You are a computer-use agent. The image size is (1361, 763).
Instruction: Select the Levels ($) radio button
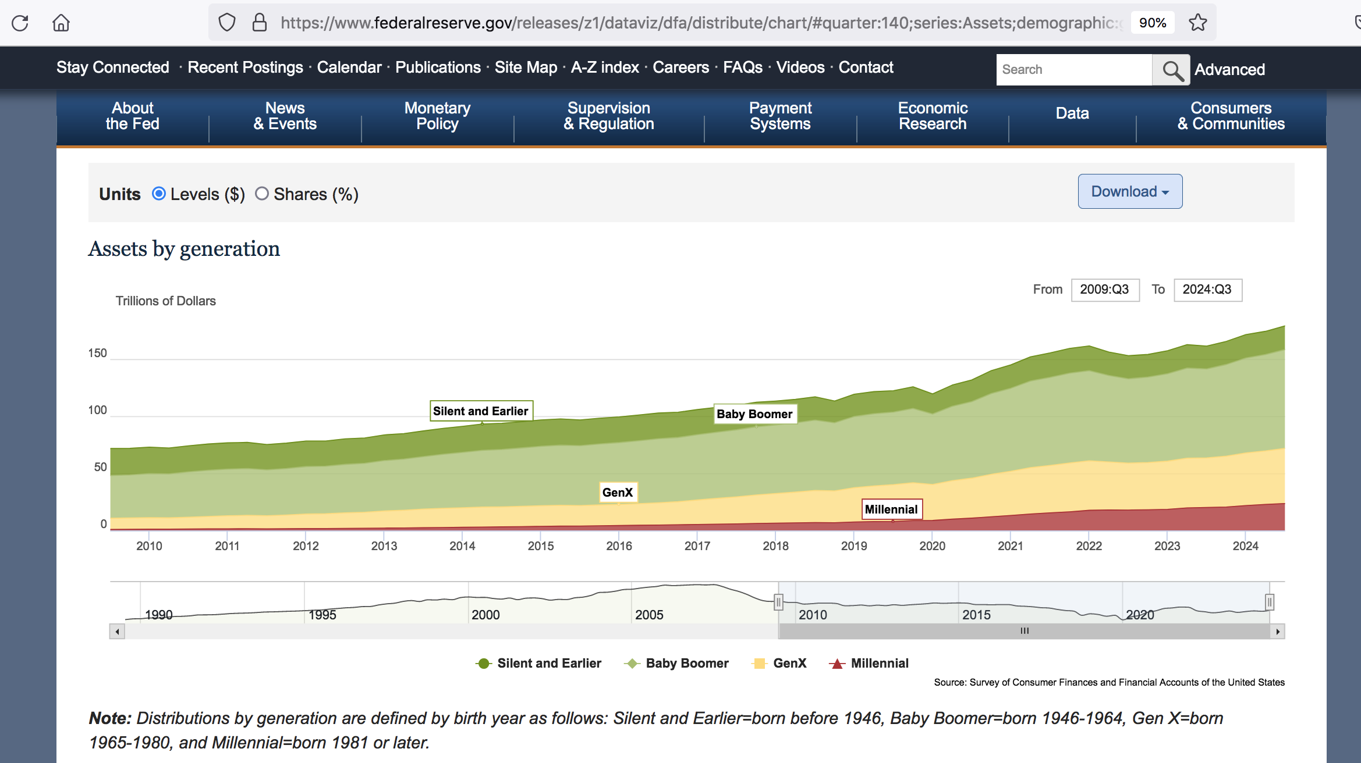click(x=159, y=194)
